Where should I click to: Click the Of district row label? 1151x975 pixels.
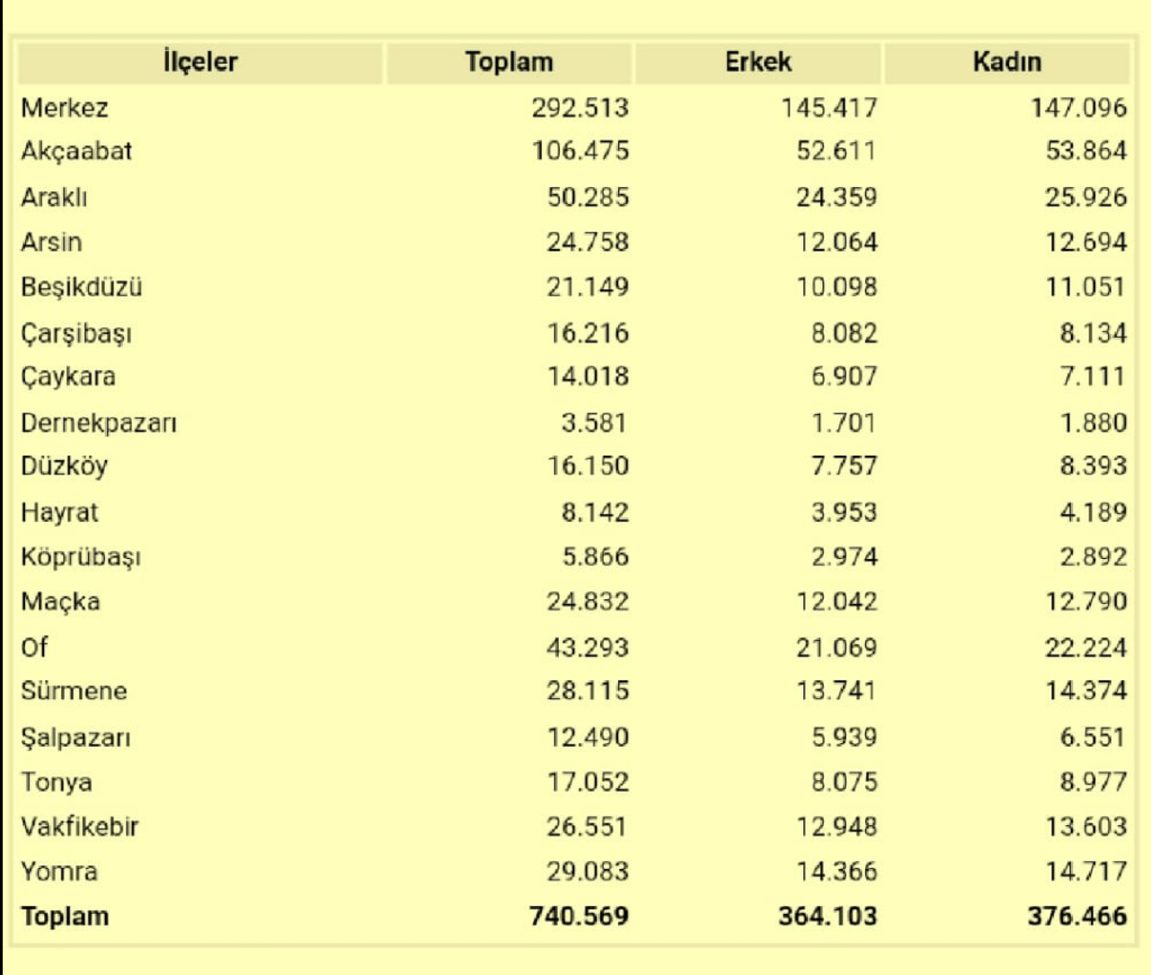[34, 647]
